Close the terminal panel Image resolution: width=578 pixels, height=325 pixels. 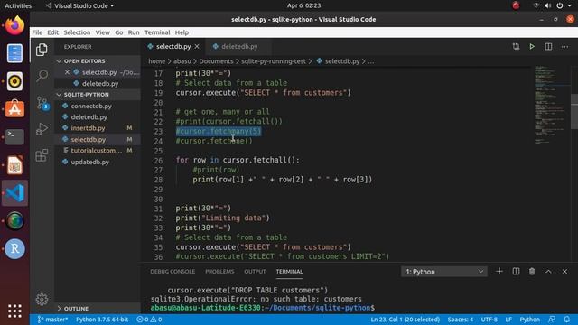click(x=564, y=272)
